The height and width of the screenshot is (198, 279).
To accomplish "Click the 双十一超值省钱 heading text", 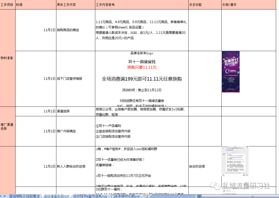I will (142, 62).
